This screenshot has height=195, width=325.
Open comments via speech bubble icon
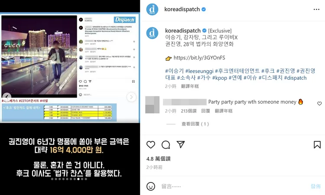tap(166, 145)
